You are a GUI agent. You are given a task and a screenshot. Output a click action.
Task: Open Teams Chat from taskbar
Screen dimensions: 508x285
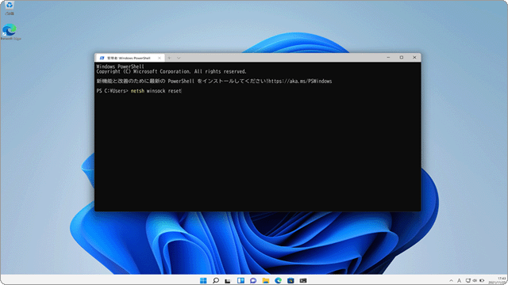pyautogui.click(x=253, y=280)
